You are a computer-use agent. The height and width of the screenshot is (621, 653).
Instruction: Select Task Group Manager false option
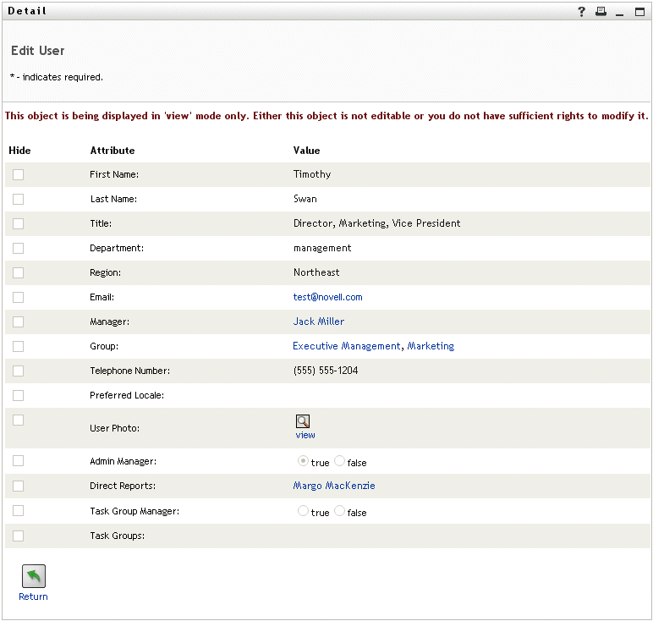point(340,511)
